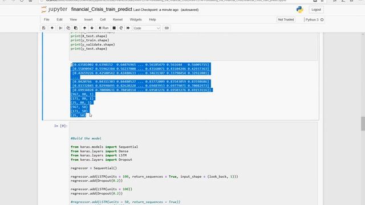Click the Last Checkpoint a minute ago text
This screenshot has height=205, width=365.
[156, 10]
